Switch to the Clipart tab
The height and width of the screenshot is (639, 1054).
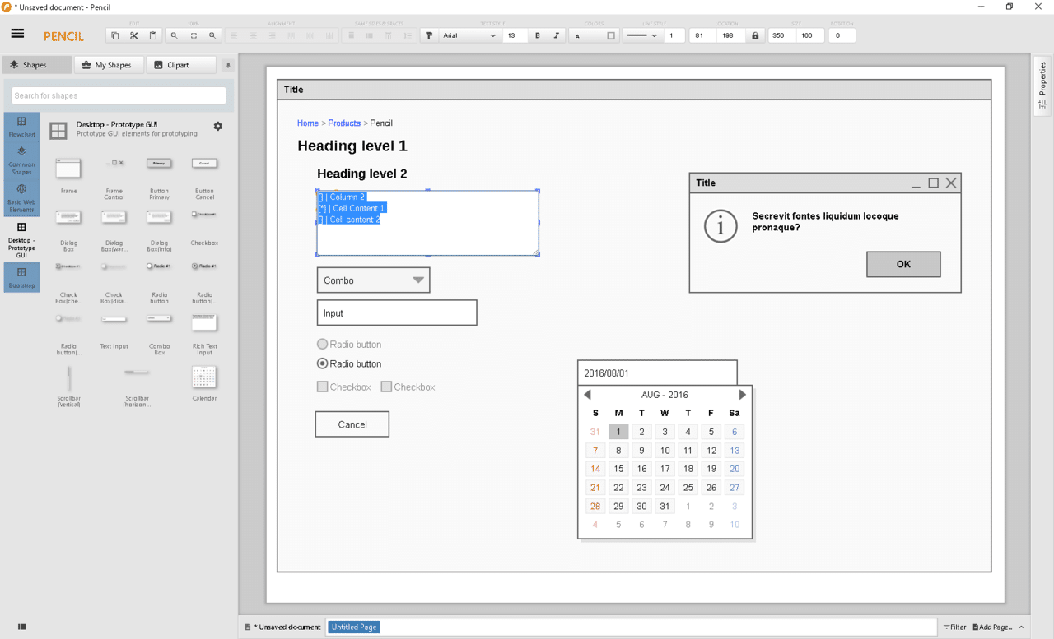click(181, 64)
